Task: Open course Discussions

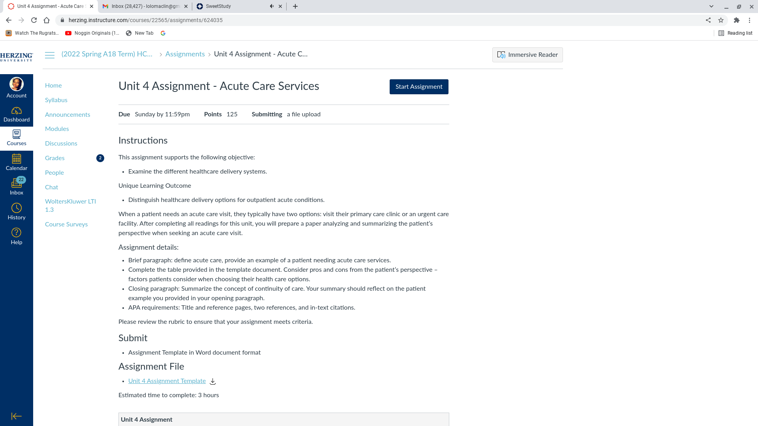Action: (x=61, y=144)
